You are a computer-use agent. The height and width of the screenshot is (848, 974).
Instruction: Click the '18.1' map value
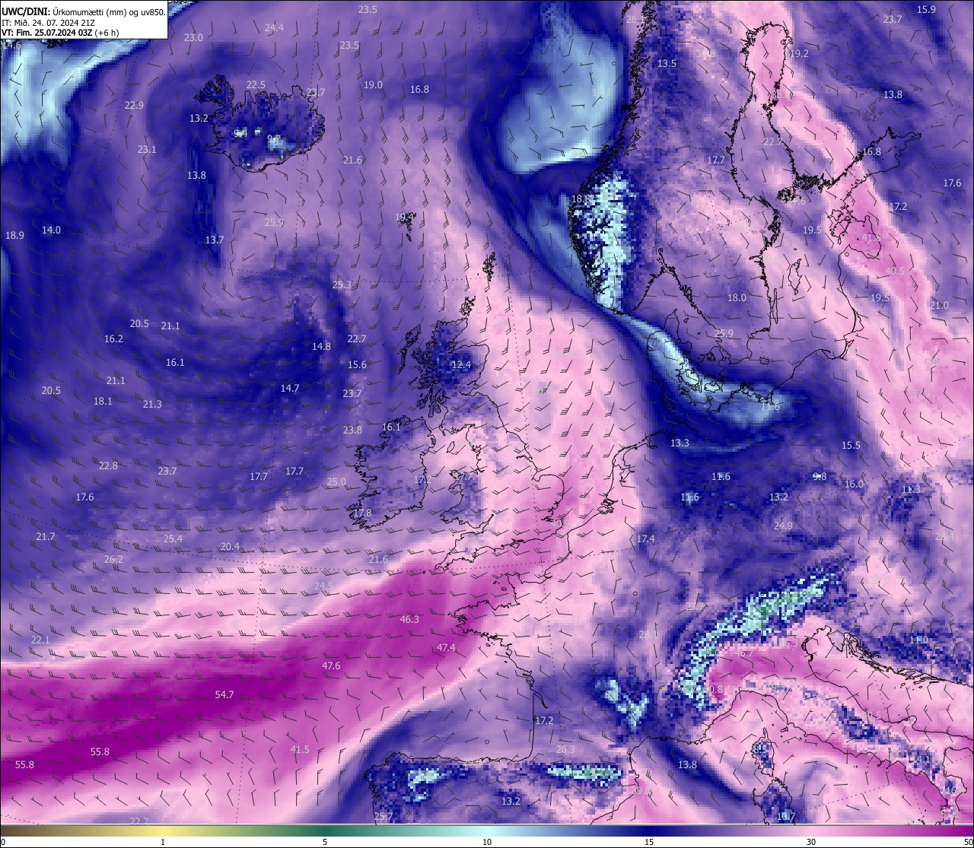(103, 402)
